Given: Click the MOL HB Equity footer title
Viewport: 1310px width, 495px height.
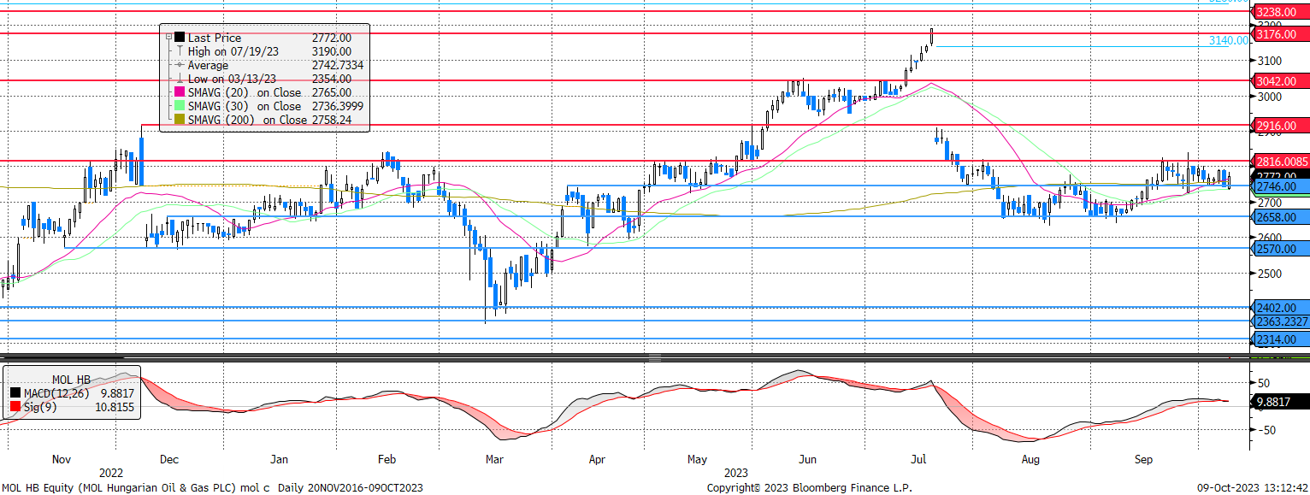Looking at the screenshot, I should [x=212, y=487].
